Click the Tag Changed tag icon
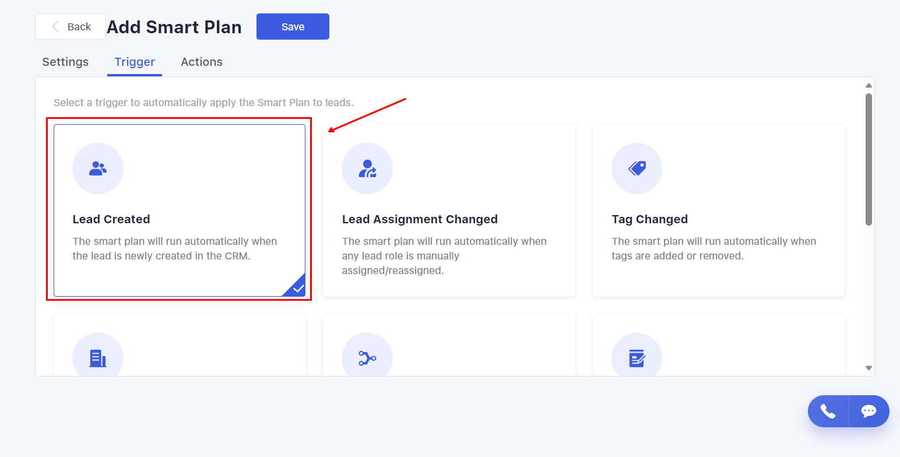The width and height of the screenshot is (900, 457). (x=637, y=168)
